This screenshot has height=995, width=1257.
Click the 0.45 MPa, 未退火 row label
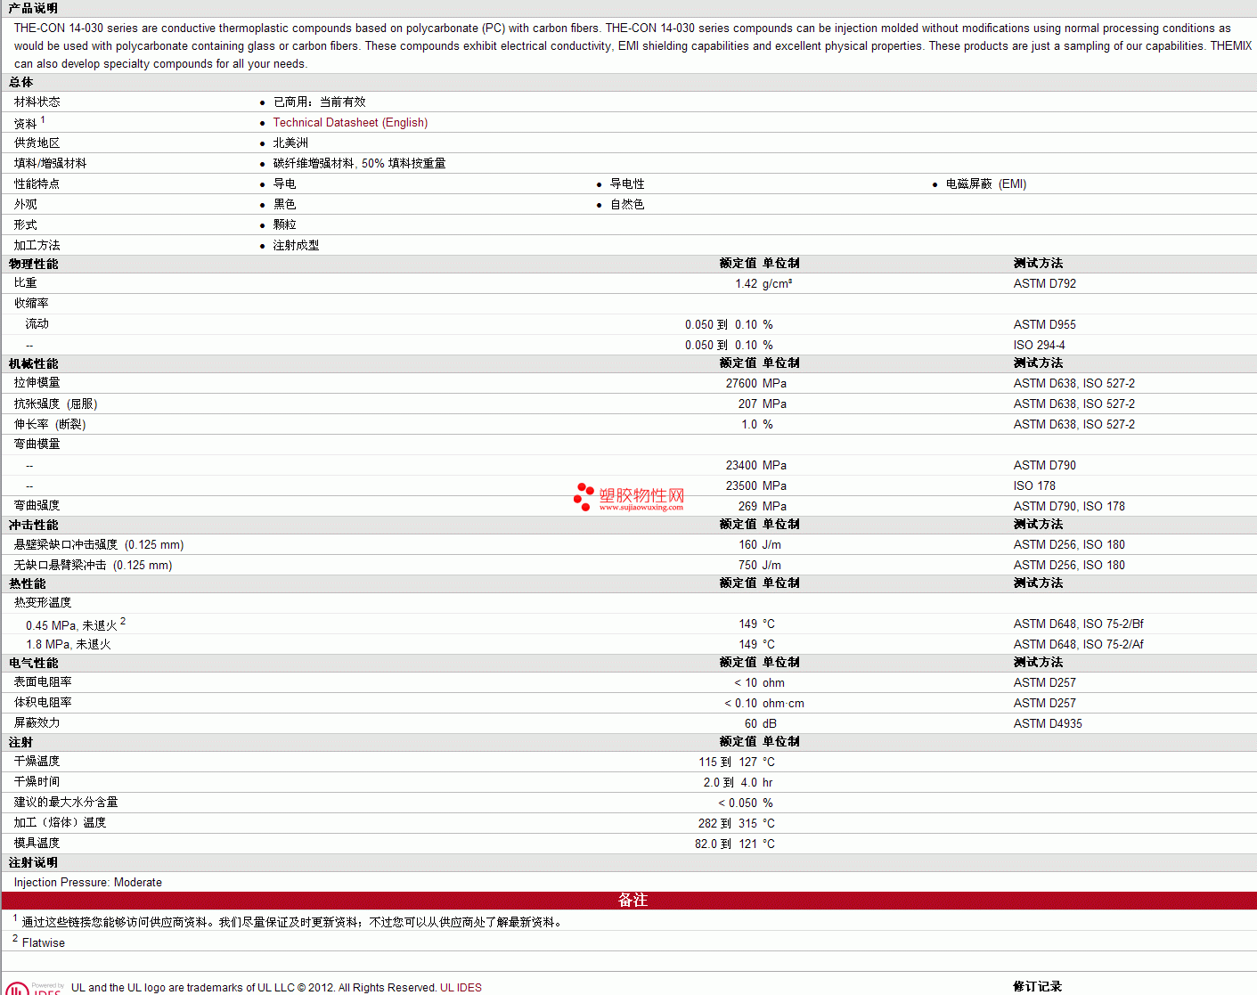point(71,625)
